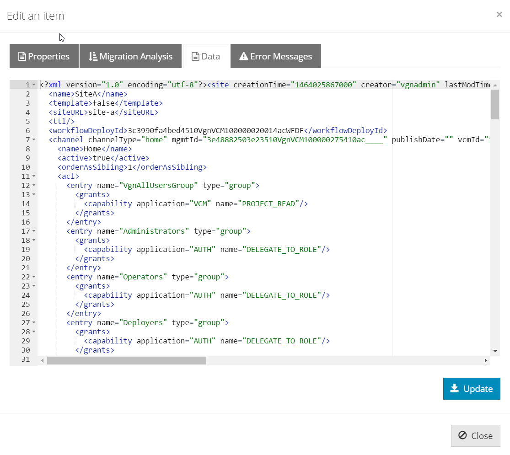Click the scroll right arrow of editor
The height and width of the screenshot is (455, 510).
click(x=486, y=360)
